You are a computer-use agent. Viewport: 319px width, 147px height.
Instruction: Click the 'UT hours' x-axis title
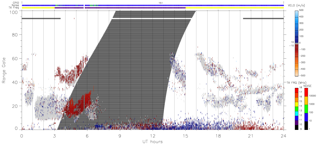(152, 142)
